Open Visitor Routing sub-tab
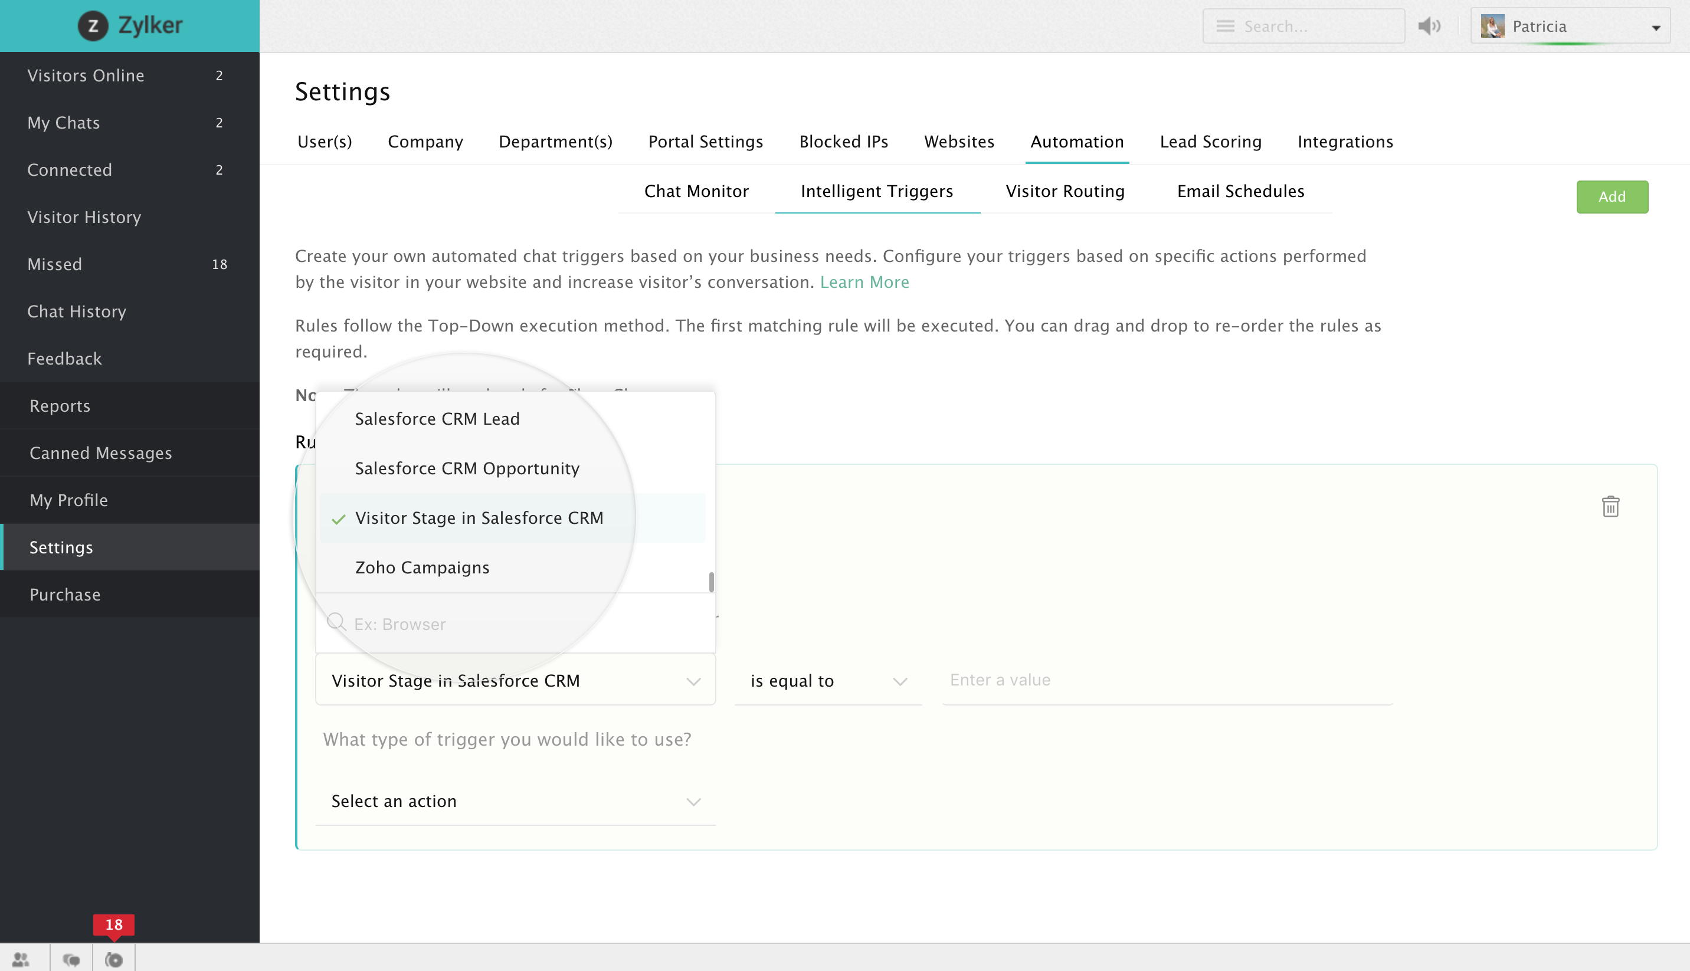This screenshot has width=1690, height=971. (1065, 191)
